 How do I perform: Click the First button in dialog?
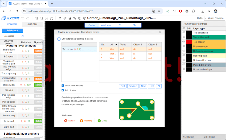(x=123, y=86)
